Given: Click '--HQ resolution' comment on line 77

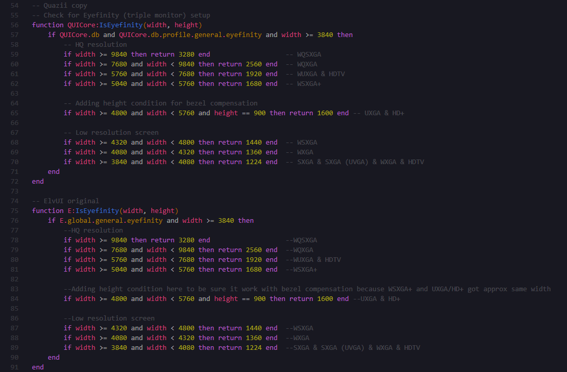Looking at the screenshot, I should tap(93, 230).
